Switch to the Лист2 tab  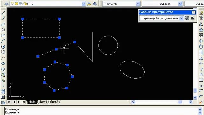[x=54, y=102]
